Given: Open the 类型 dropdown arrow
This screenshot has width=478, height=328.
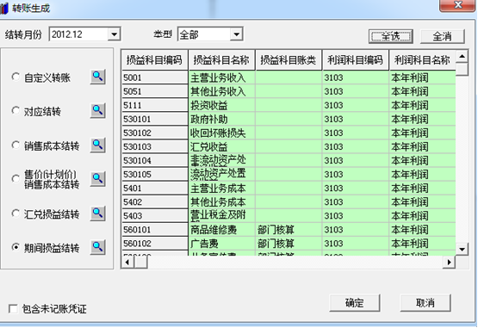Looking at the screenshot, I should [x=236, y=34].
